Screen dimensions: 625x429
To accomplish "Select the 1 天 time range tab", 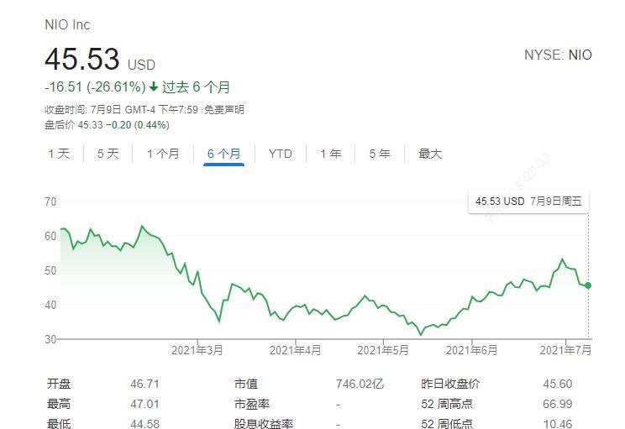I will [59, 154].
